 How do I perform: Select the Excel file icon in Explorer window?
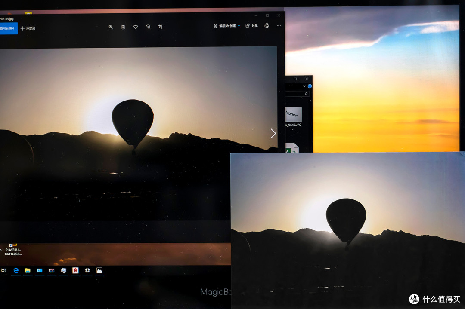click(292, 148)
